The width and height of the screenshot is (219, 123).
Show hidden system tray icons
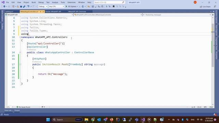(169, 120)
